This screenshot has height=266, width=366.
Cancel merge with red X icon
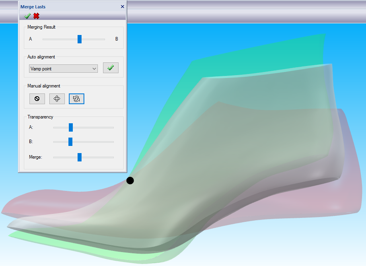pos(37,16)
